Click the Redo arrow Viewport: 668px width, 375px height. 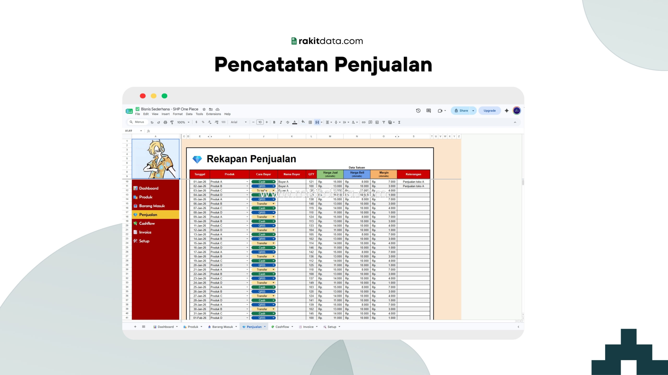point(158,122)
